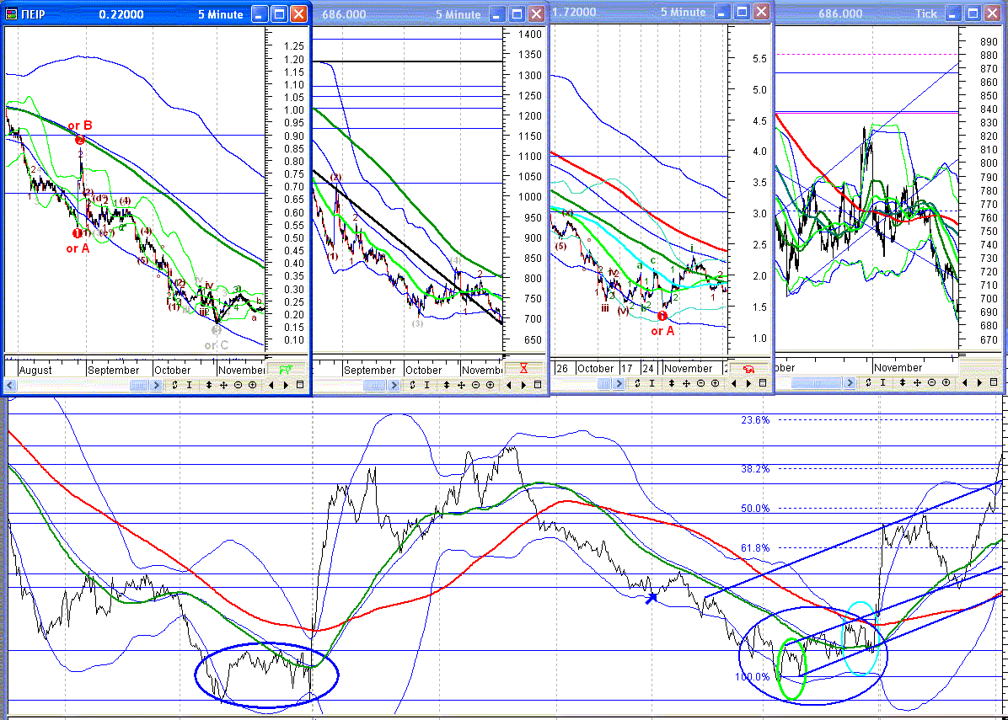Step forward in the Tick chart
Image resolution: width=1008 pixels, height=720 pixels.
tap(979, 382)
